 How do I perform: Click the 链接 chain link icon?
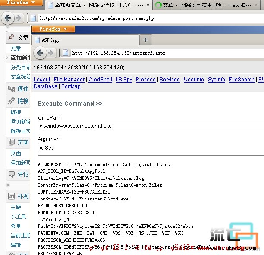(12, 101)
